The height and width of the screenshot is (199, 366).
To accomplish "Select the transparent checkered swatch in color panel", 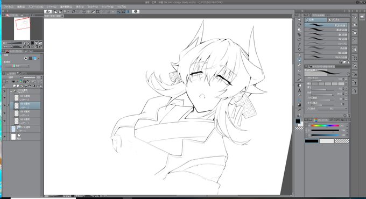I will (x=342, y=141).
